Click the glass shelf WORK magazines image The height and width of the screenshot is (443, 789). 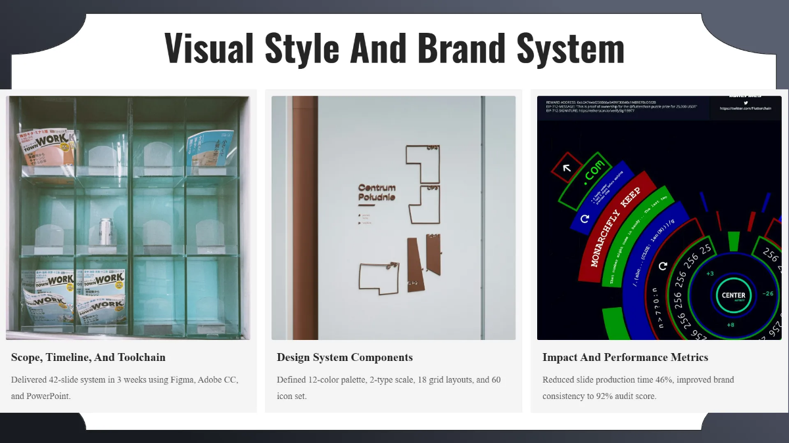point(130,217)
